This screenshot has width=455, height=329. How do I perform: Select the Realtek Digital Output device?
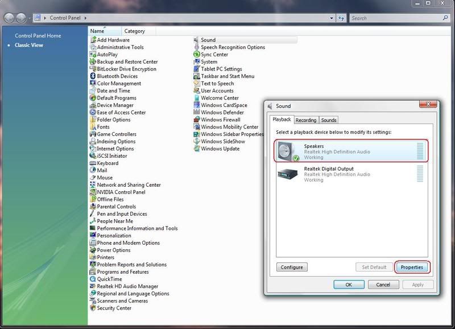(x=351, y=174)
